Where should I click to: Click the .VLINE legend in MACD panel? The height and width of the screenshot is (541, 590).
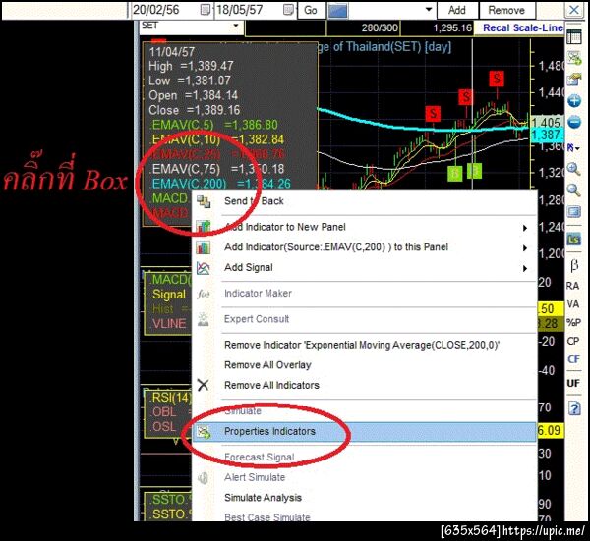click(168, 323)
